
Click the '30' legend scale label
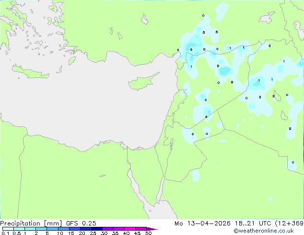[104, 233]
